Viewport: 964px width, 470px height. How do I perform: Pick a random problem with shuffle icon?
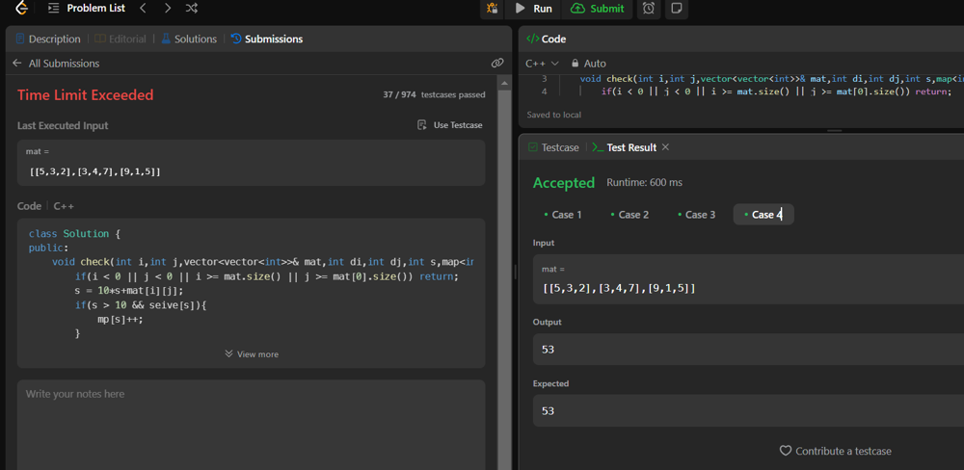(x=192, y=9)
